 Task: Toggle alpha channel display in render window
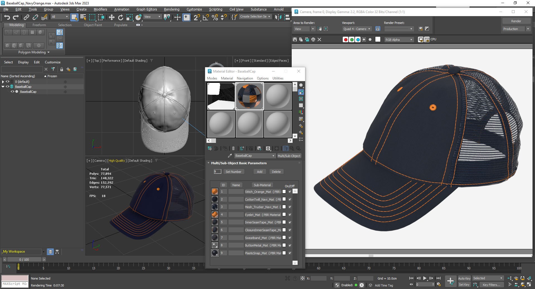pos(364,39)
